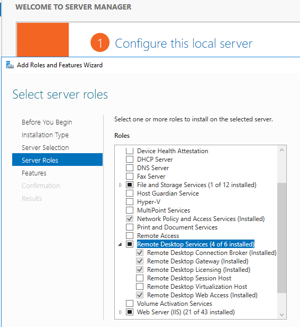Select the Fax Server checkbox

coord(130,176)
